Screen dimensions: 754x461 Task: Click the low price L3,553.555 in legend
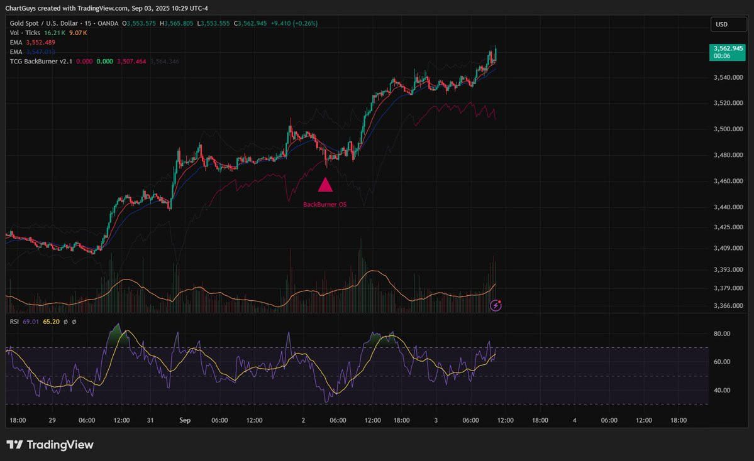tap(214, 23)
